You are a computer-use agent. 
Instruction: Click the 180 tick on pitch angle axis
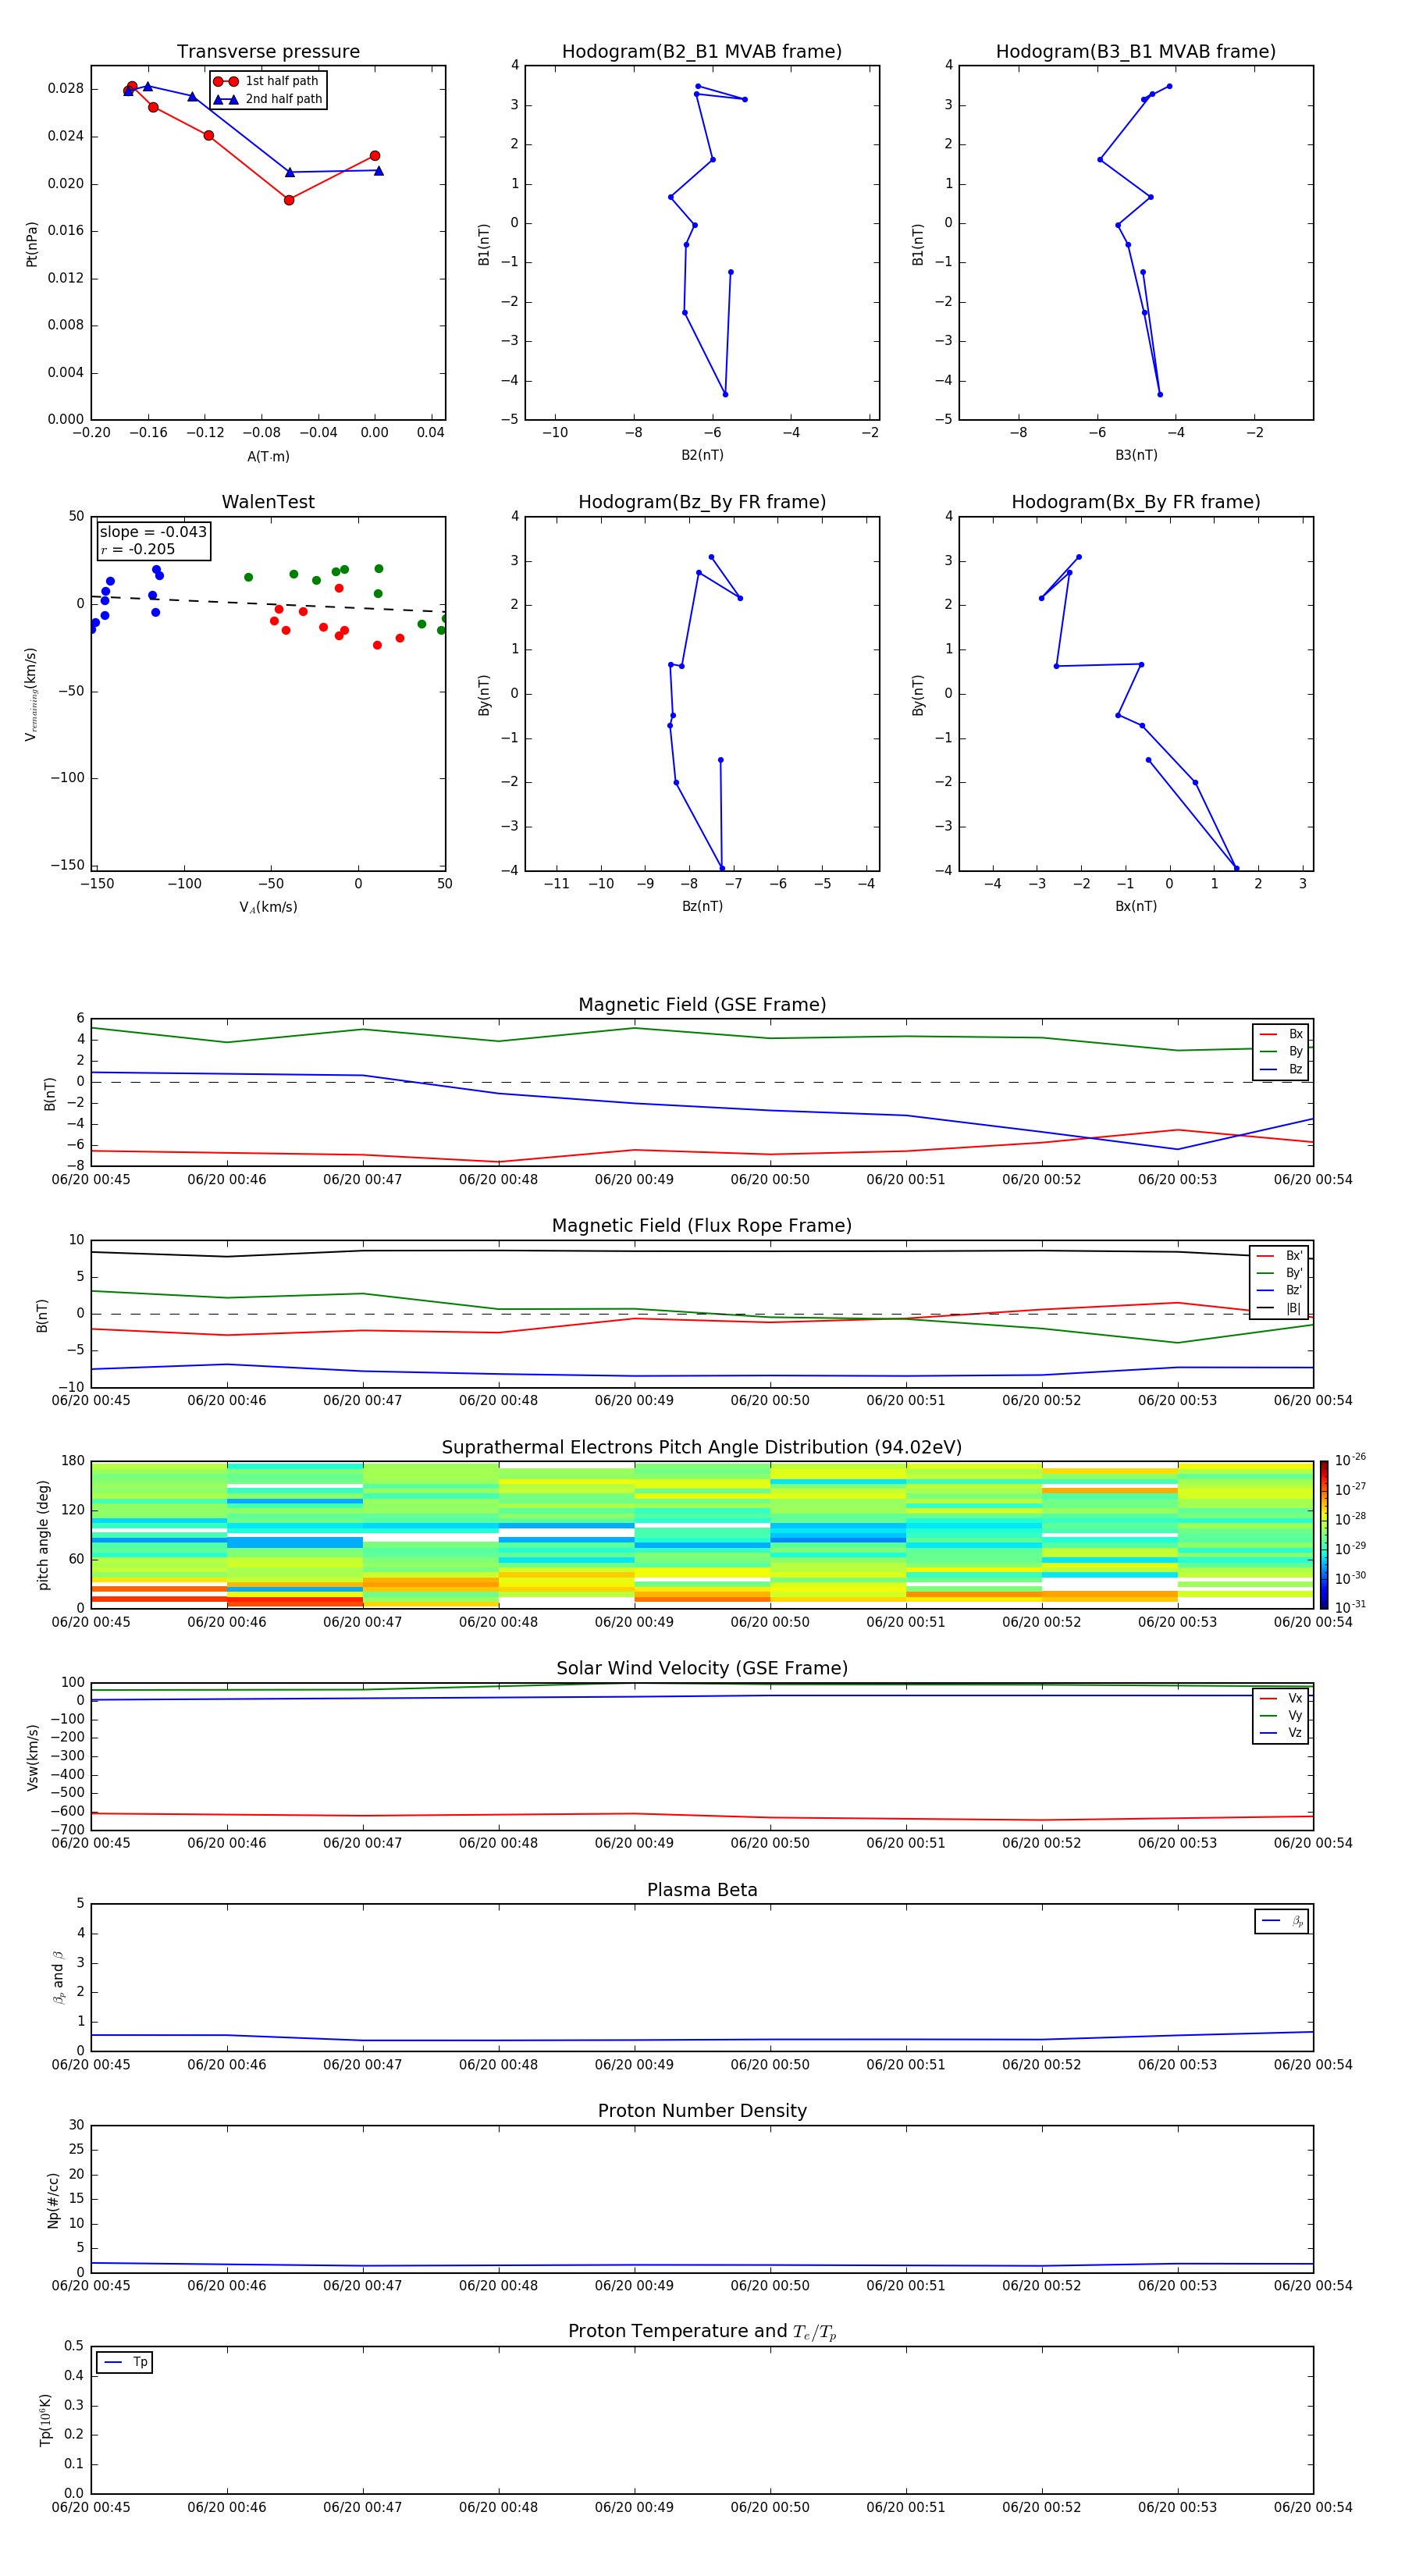click(x=73, y=1461)
